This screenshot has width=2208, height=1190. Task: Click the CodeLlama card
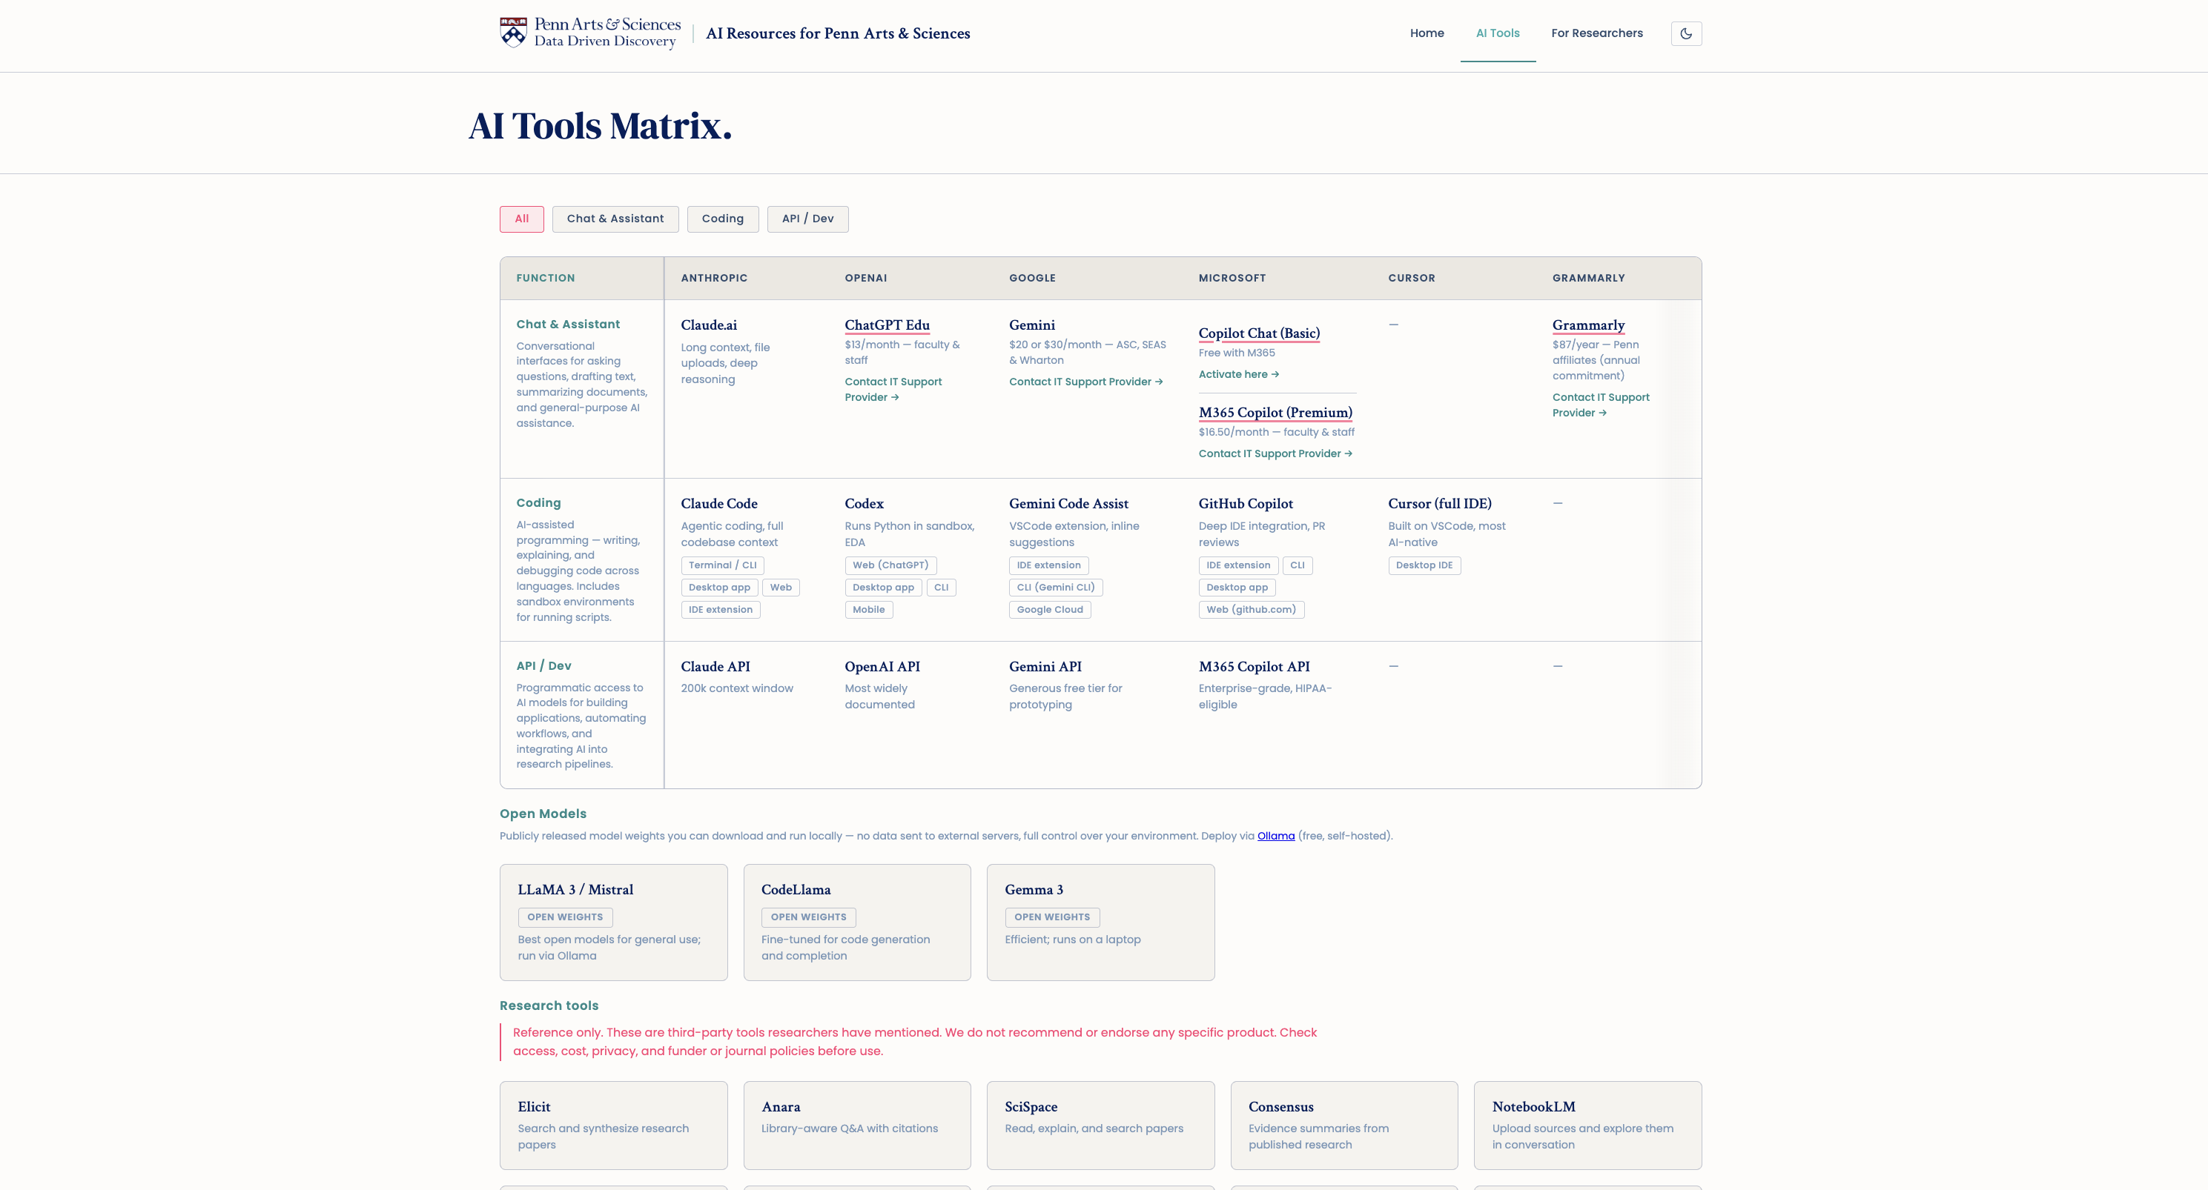tap(857, 922)
